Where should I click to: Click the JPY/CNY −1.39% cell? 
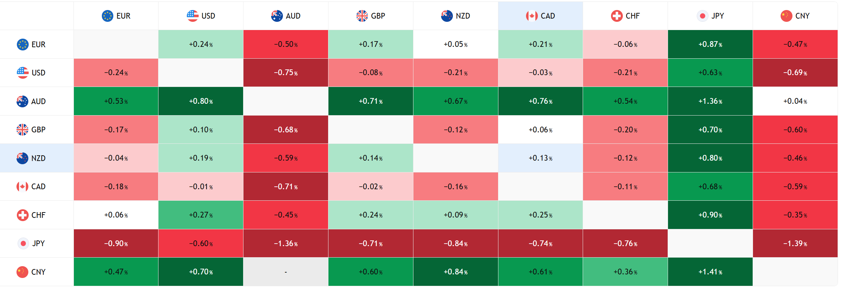click(795, 244)
